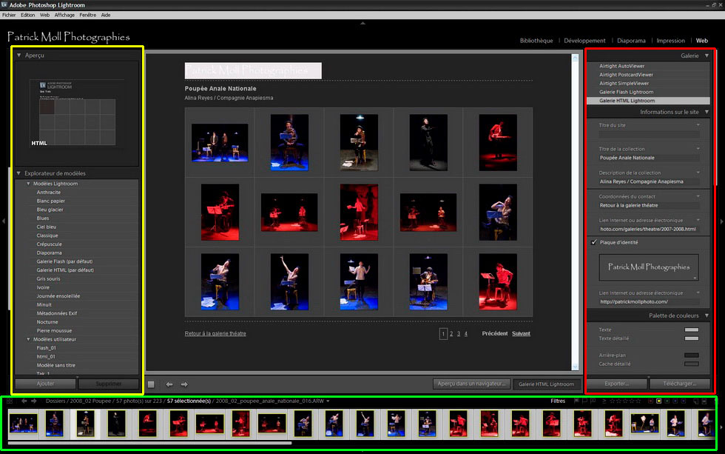
Task: Open the Texte color swatch
Action: 691,330
